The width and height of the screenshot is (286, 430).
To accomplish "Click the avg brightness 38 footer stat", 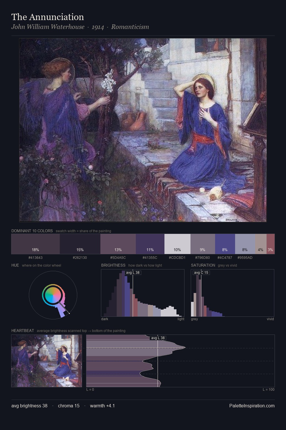I will (29, 406).
